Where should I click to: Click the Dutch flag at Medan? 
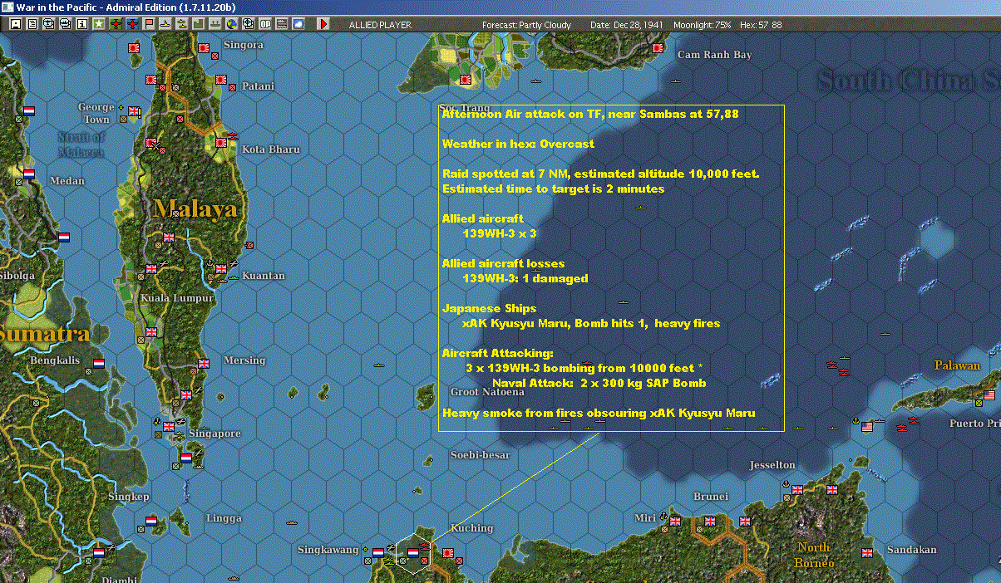pyautogui.click(x=30, y=174)
